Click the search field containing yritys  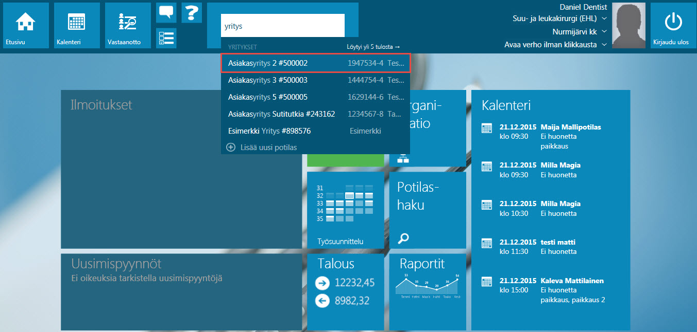click(x=283, y=25)
